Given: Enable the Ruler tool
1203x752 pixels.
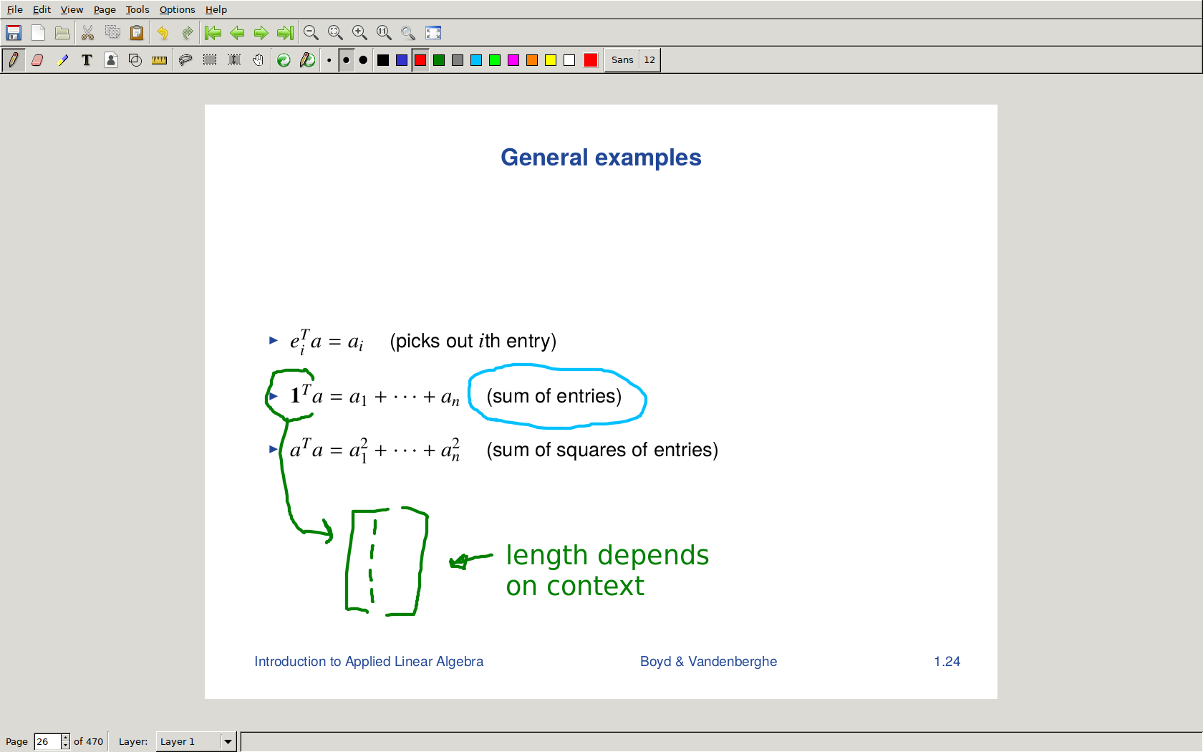Looking at the screenshot, I should click(159, 60).
